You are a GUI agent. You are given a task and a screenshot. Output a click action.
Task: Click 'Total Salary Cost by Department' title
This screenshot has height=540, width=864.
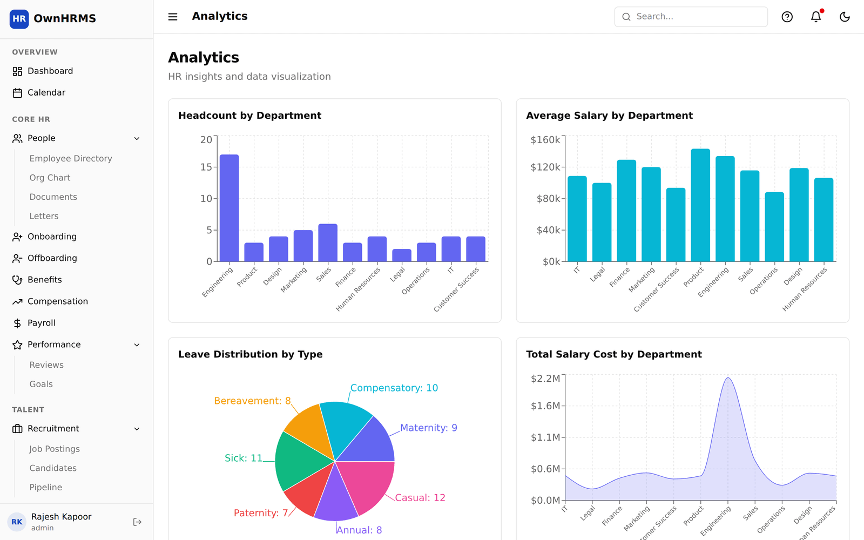pyautogui.click(x=614, y=354)
